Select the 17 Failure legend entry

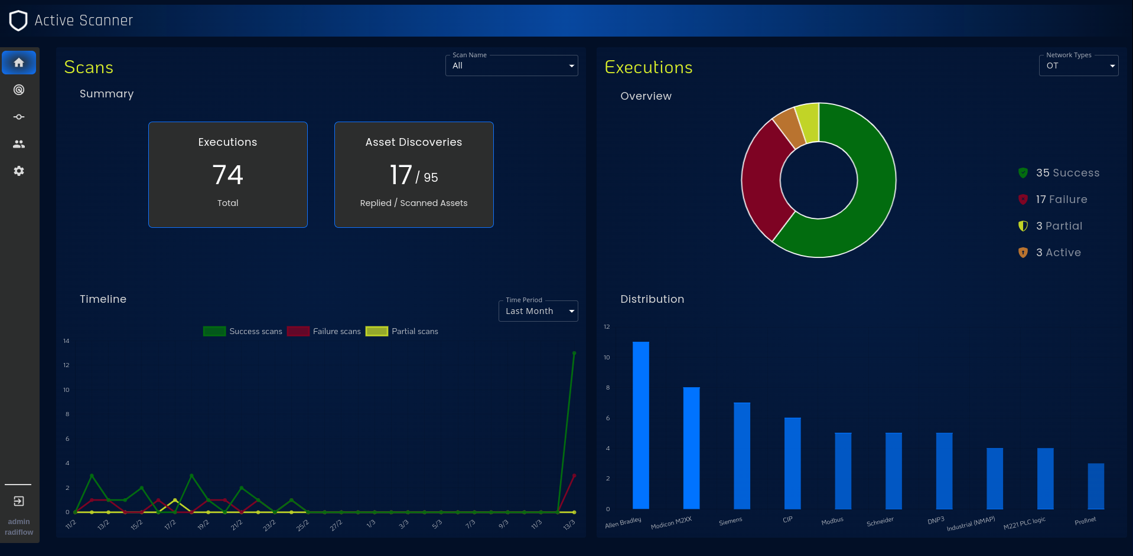1061,199
